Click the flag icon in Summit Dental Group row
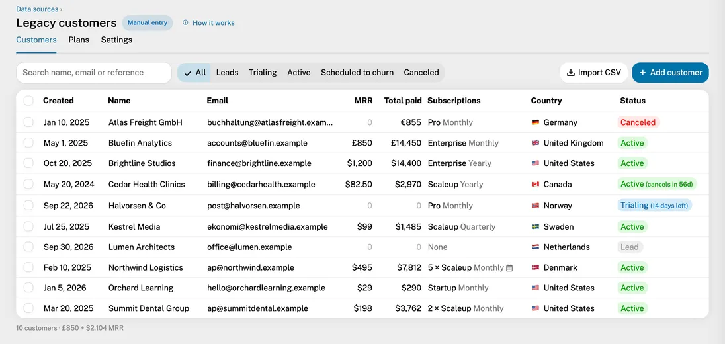This screenshot has width=725, height=344. (x=535, y=308)
